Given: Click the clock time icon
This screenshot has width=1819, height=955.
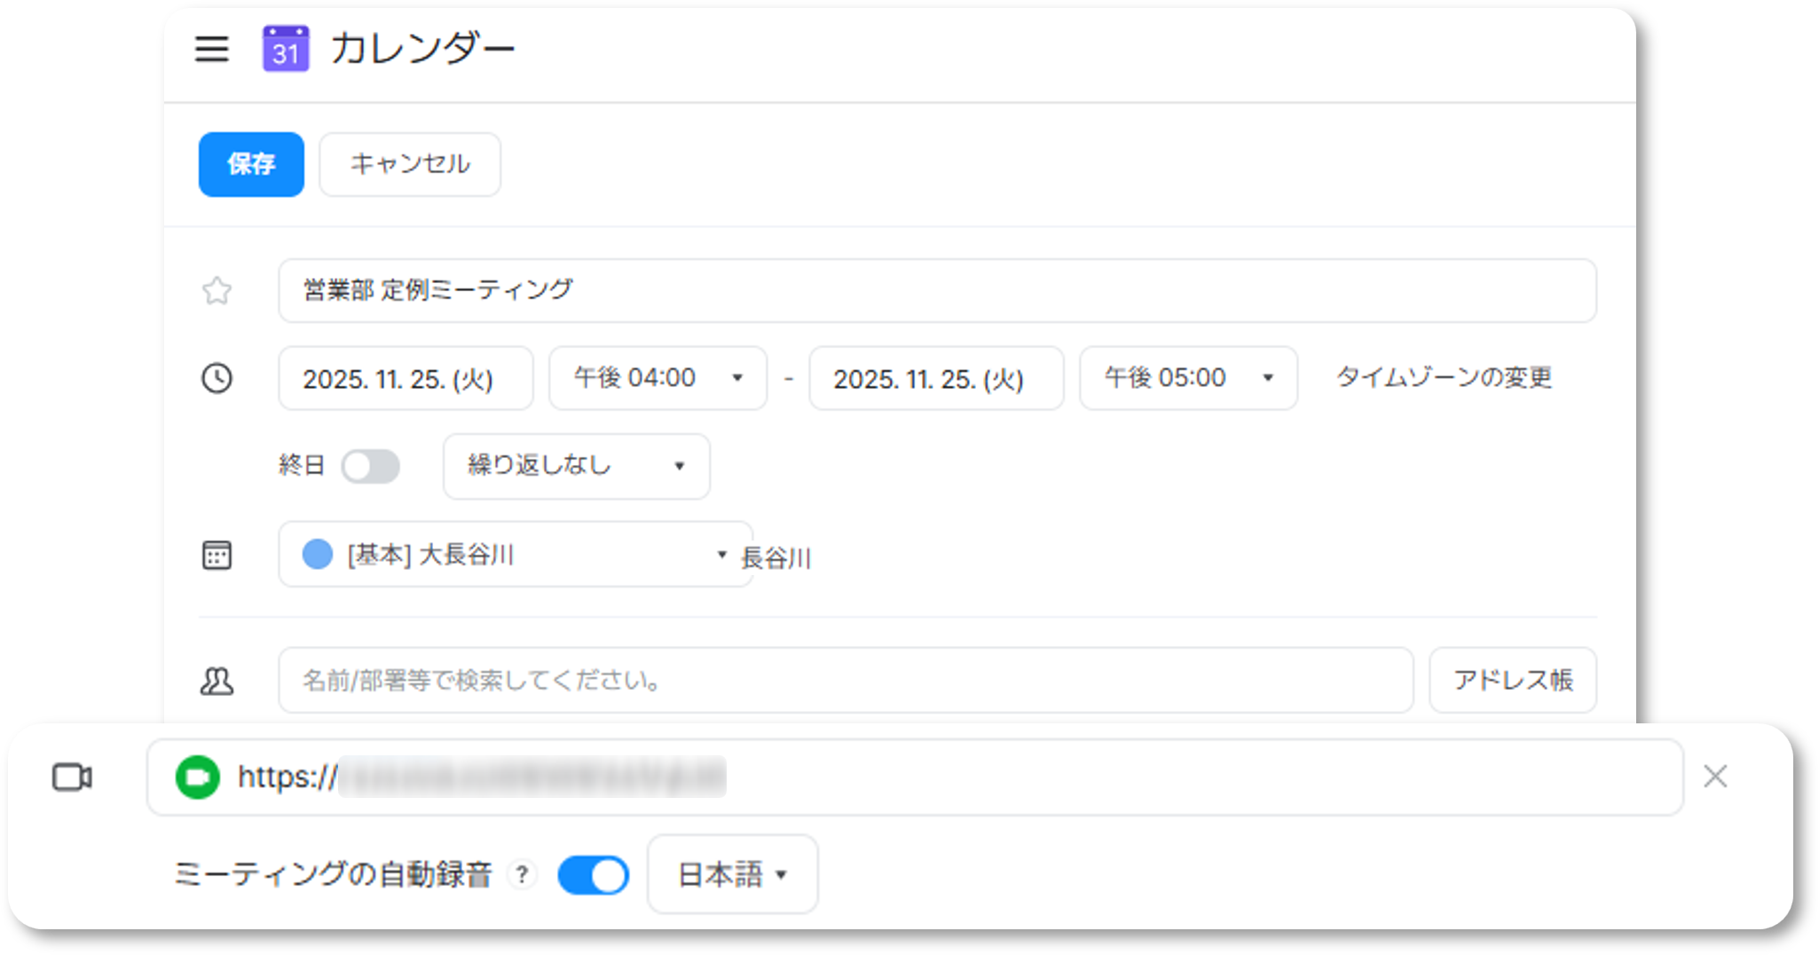Looking at the screenshot, I should click(x=217, y=378).
